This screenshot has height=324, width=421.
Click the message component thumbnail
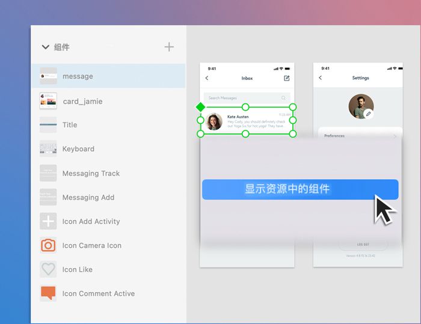click(48, 76)
